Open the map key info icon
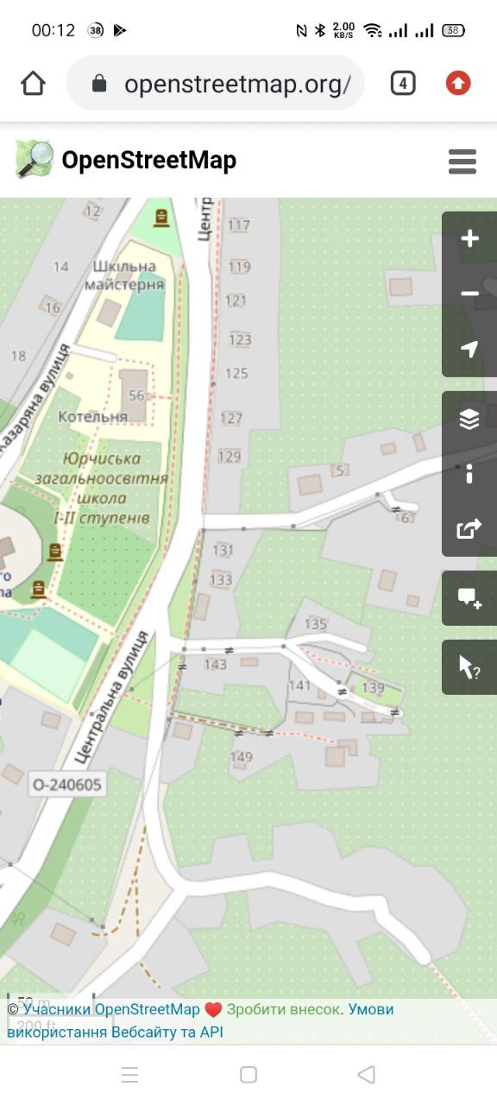Image resolution: width=497 pixels, height=1105 pixels. click(x=469, y=474)
